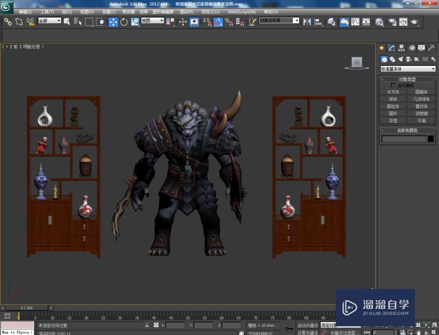
Task: Click the 长方体 object button
Action: pos(393,92)
